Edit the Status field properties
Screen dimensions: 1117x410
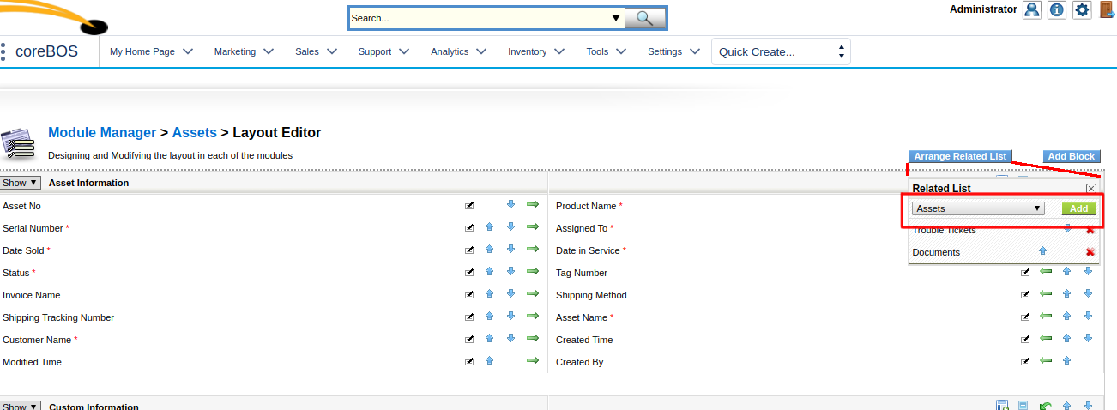pos(469,273)
